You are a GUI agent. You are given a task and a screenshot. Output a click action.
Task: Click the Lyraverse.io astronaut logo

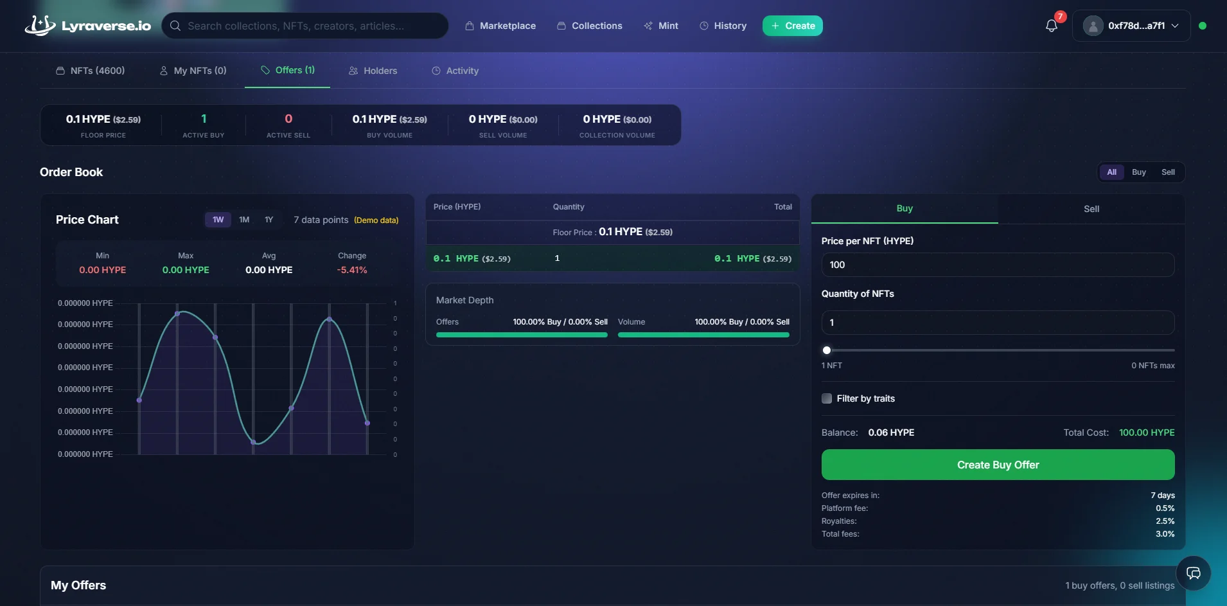point(39,25)
